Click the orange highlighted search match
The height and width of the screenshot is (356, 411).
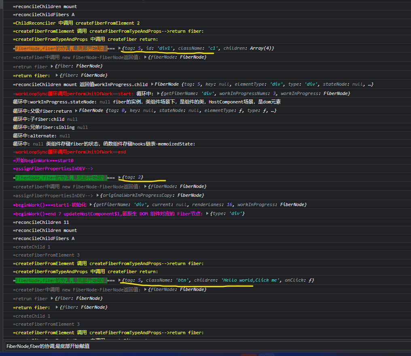(x=61, y=48)
